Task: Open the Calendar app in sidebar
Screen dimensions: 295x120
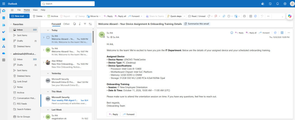Action: (x=4, y=18)
